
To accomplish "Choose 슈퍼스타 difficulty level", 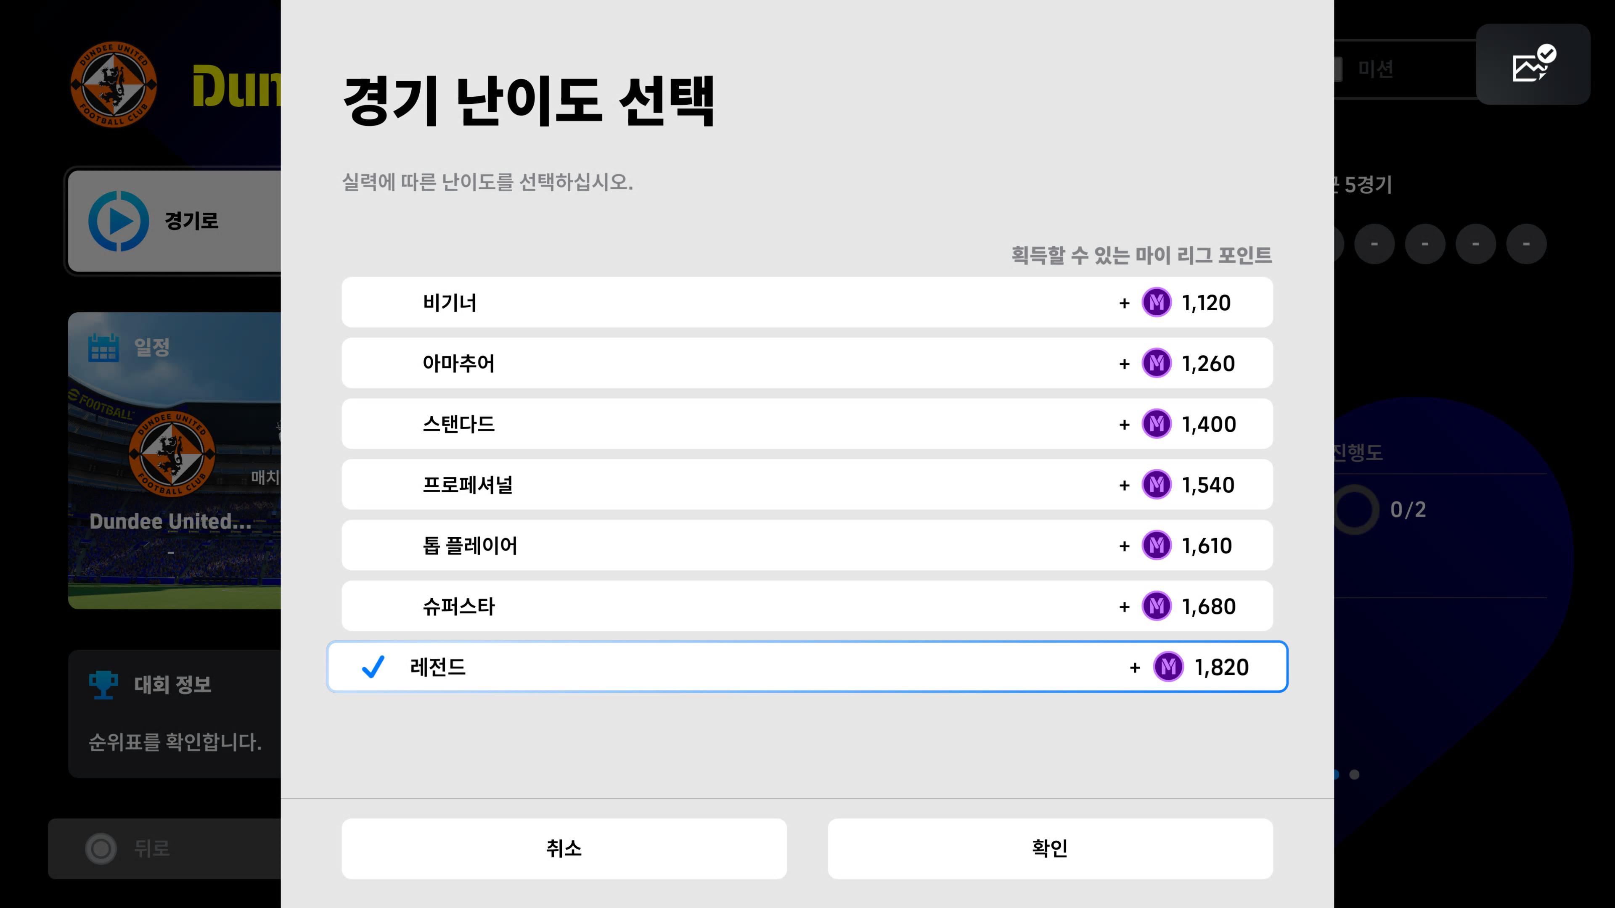I will pos(806,606).
